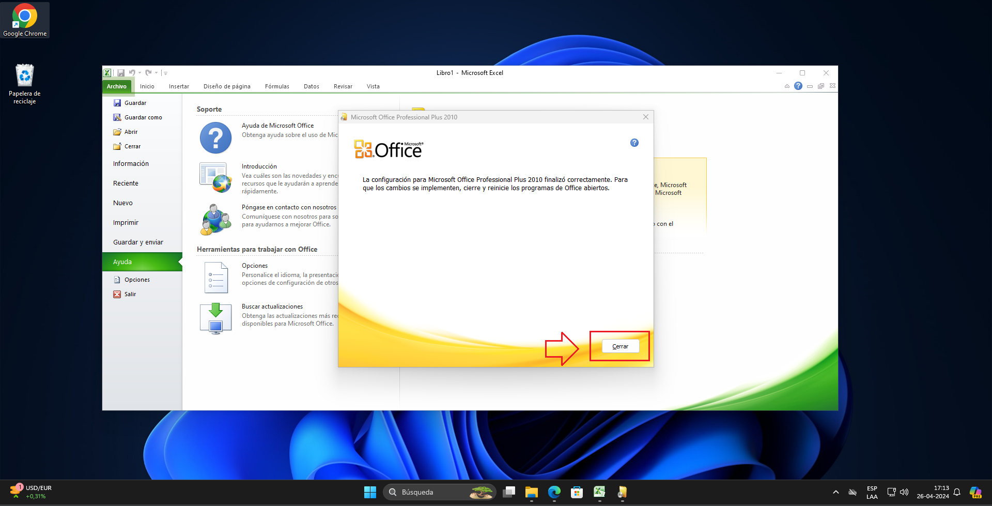This screenshot has height=506, width=992.
Task: Open the USD/EUR widget on the taskbar
Action: click(x=31, y=492)
